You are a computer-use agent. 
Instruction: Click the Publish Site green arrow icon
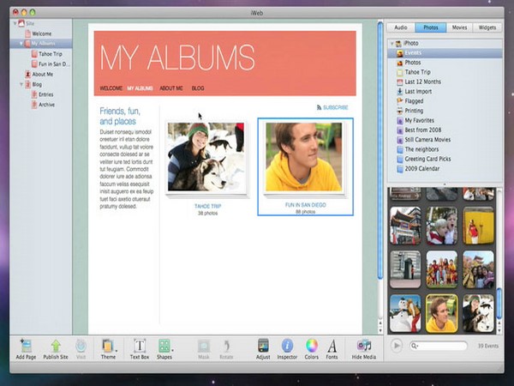pyautogui.click(x=57, y=346)
